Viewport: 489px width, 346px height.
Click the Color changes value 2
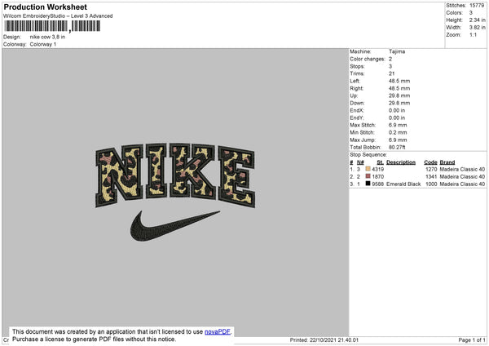tap(390, 59)
